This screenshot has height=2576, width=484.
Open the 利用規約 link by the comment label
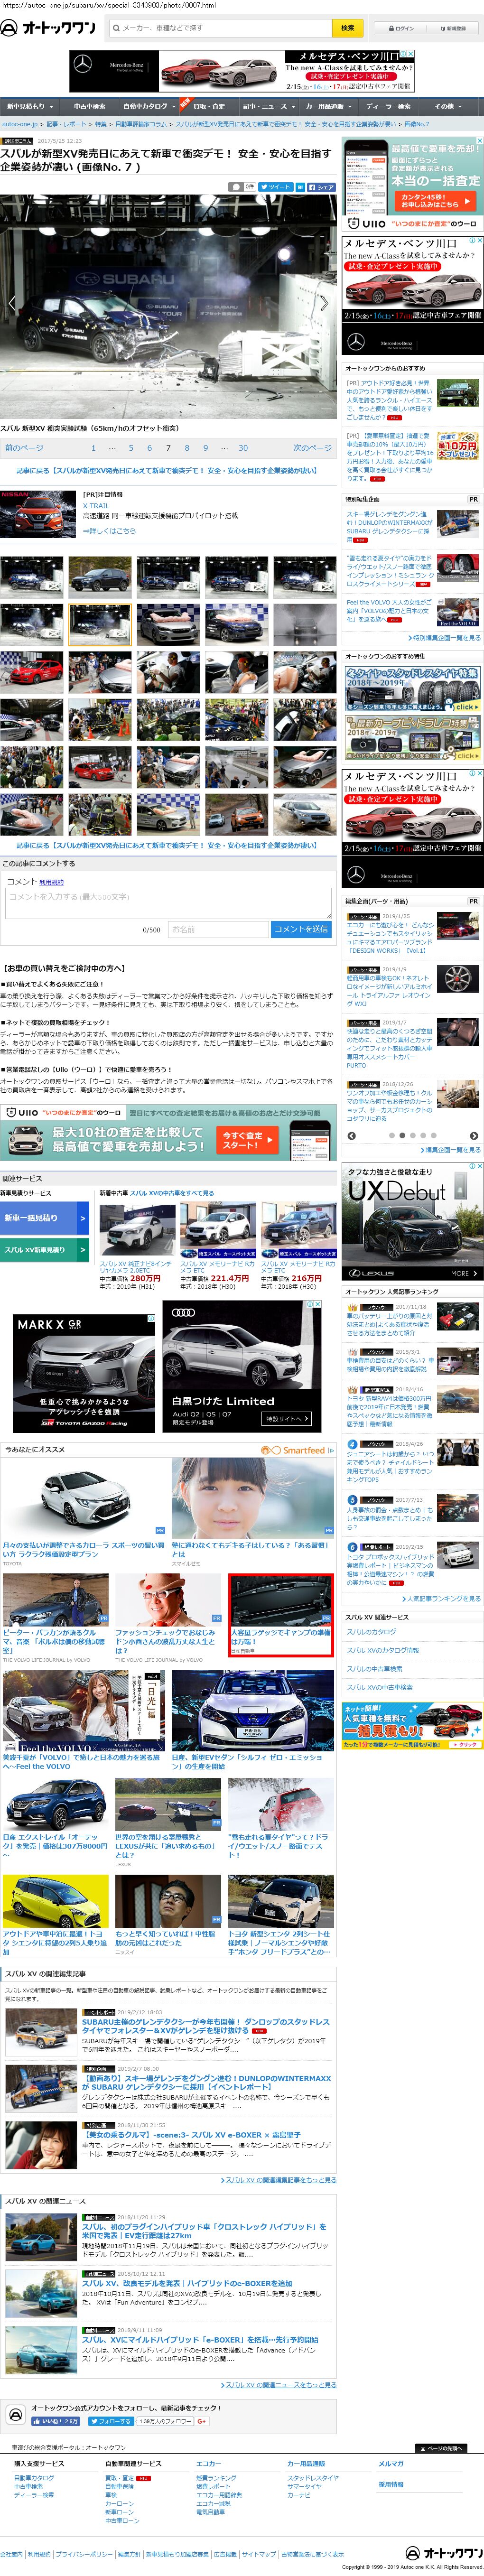51,882
